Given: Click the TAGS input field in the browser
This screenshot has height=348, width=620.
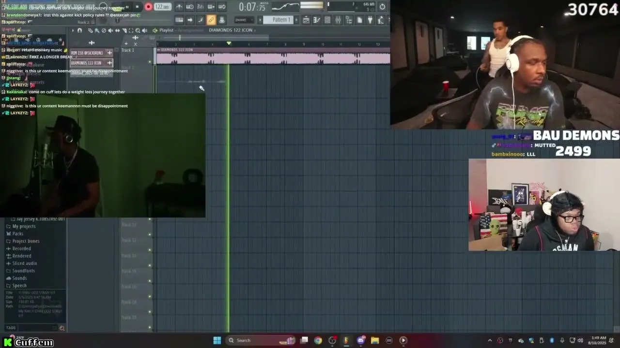Looking at the screenshot, I should click(37, 328).
